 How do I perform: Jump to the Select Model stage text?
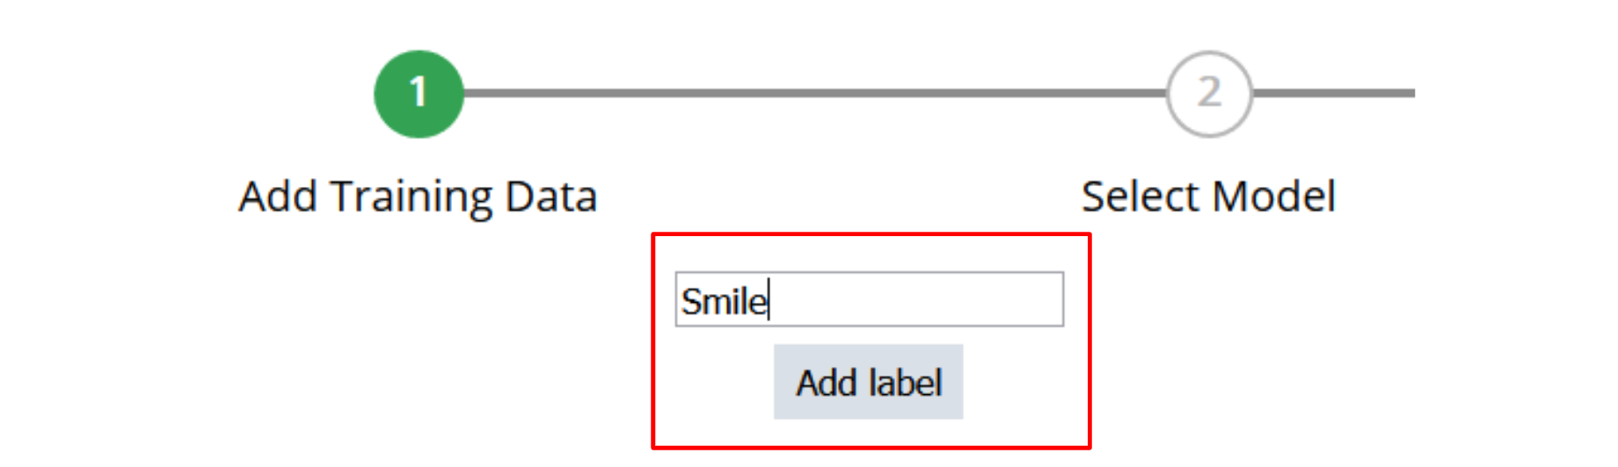click(x=1208, y=196)
